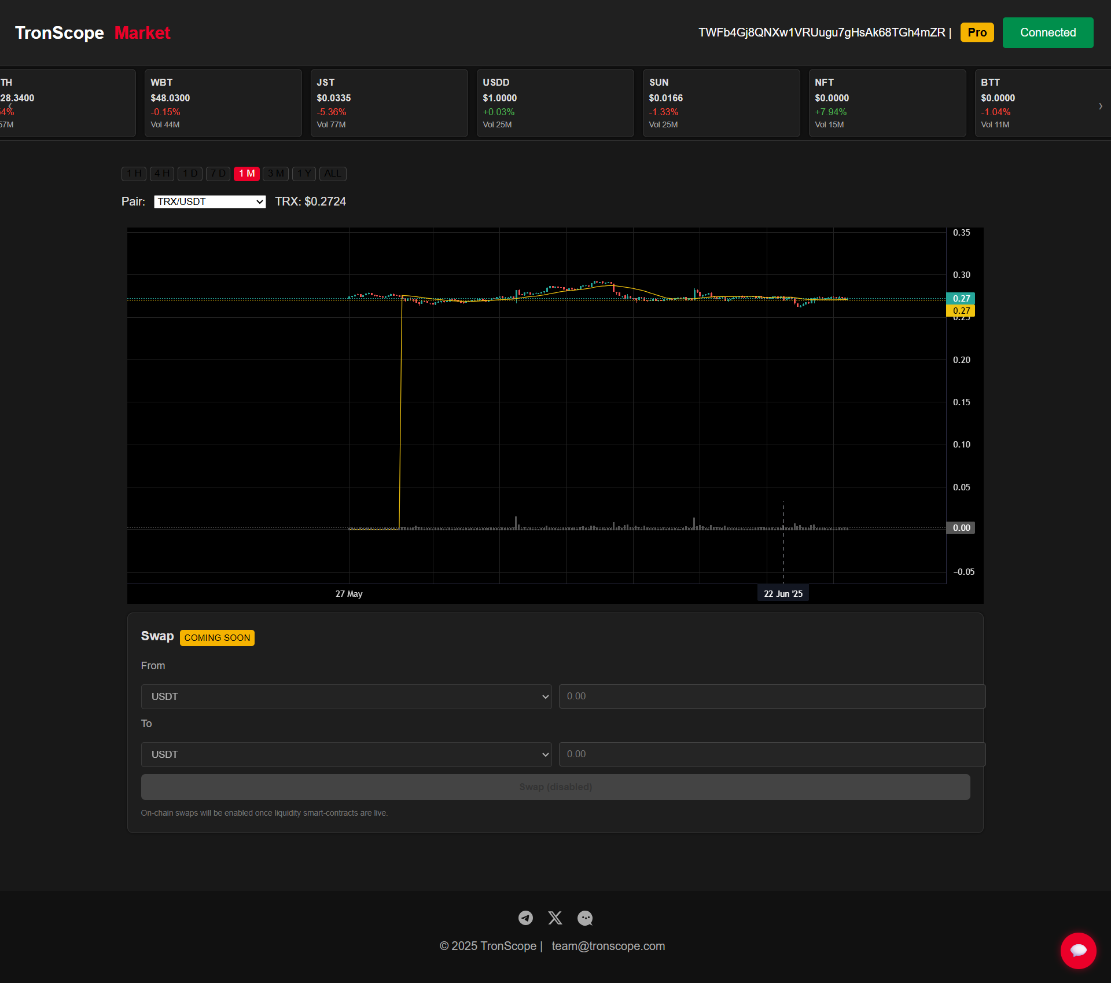Open the To token USDT dropdown
Image resolution: width=1111 pixels, height=983 pixels.
(x=346, y=754)
